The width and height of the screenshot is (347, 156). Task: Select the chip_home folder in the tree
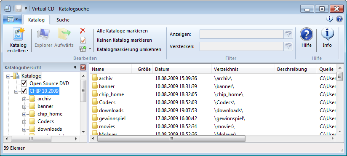click(x=50, y=114)
